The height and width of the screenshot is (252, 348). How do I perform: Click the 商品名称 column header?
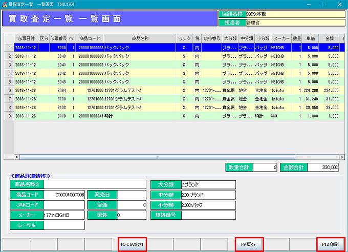(140, 39)
